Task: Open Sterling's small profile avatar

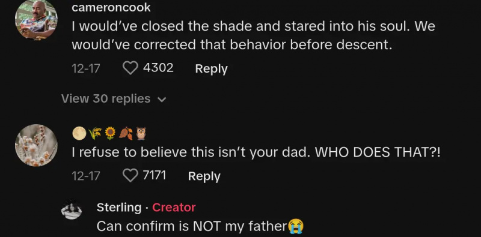Action: pos(72,210)
